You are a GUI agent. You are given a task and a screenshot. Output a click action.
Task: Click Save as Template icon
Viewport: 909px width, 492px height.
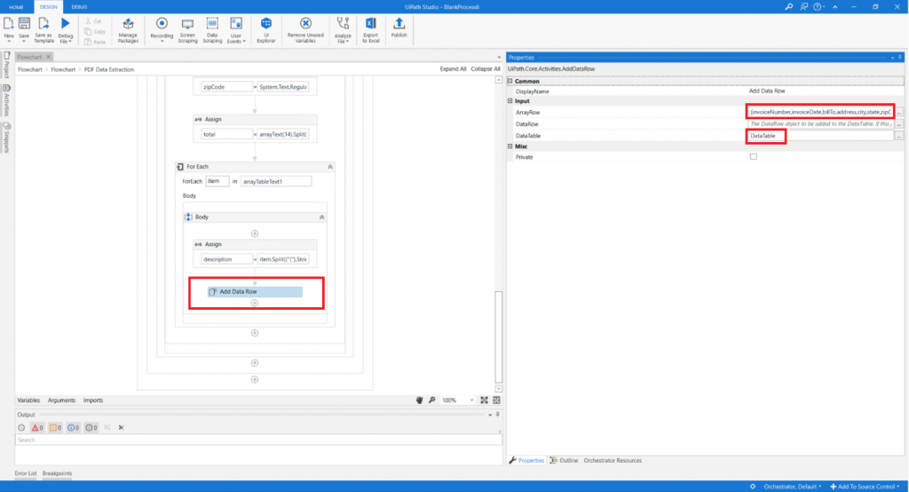coord(43,30)
